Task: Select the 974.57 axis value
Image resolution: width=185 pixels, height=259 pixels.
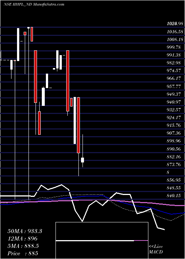Action: [x=174, y=71]
